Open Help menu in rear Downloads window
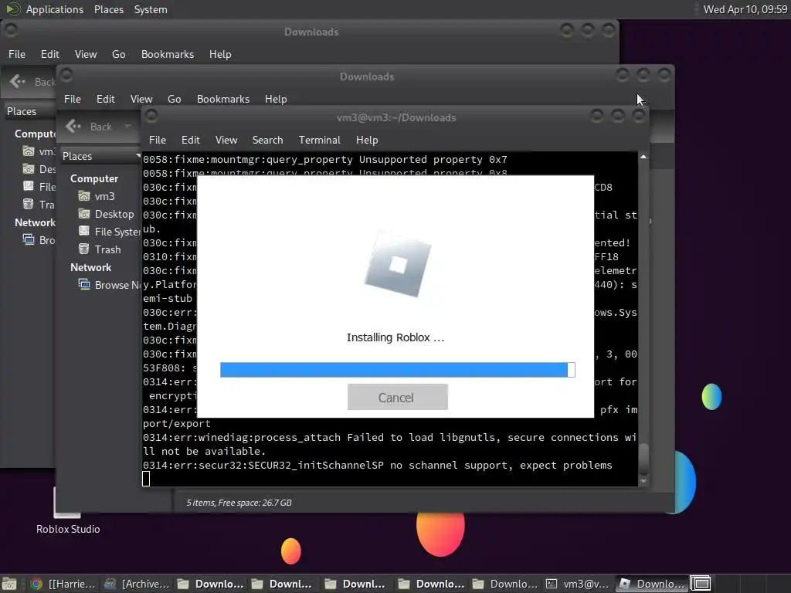 tap(220, 55)
